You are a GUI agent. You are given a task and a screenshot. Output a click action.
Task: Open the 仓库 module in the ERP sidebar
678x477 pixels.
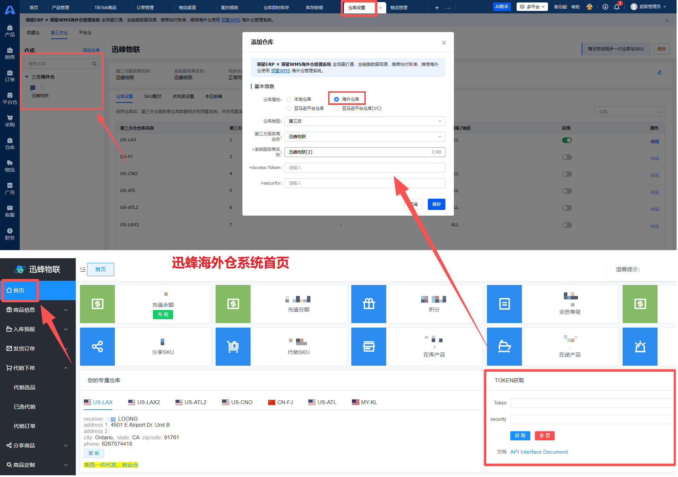(10, 143)
